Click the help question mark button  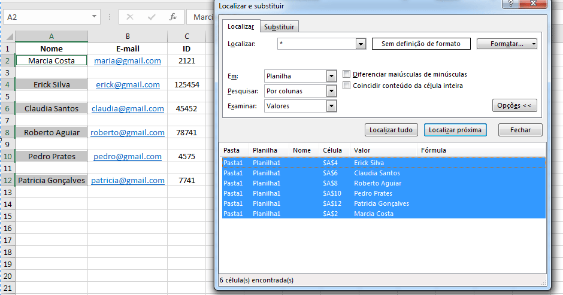pyautogui.click(x=510, y=5)
